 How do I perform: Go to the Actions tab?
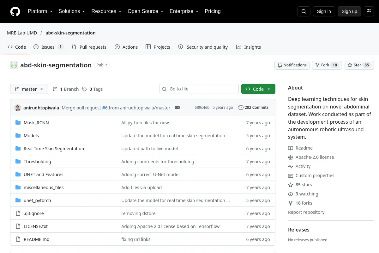tap(126, 47)
